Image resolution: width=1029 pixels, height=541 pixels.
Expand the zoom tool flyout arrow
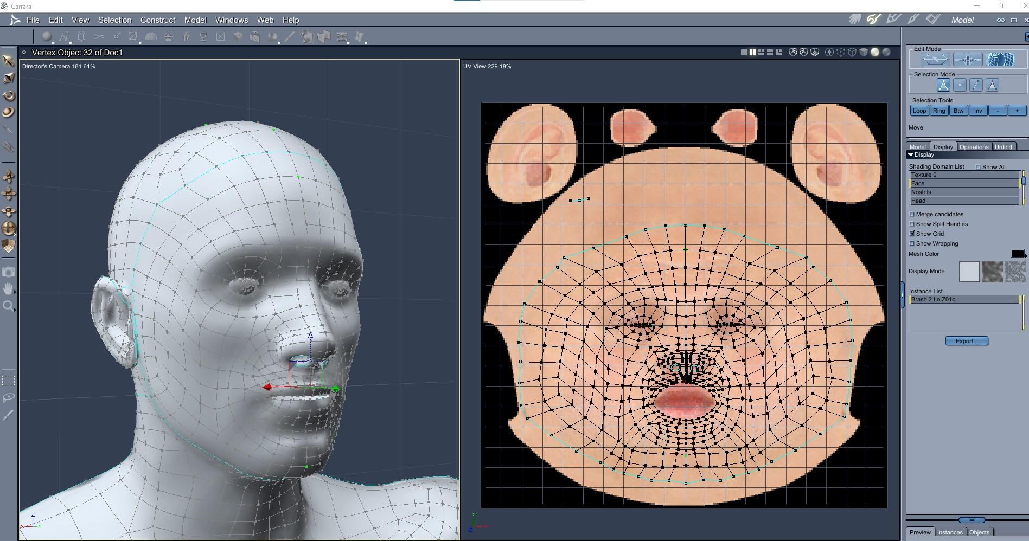click(x=15, y=310)
